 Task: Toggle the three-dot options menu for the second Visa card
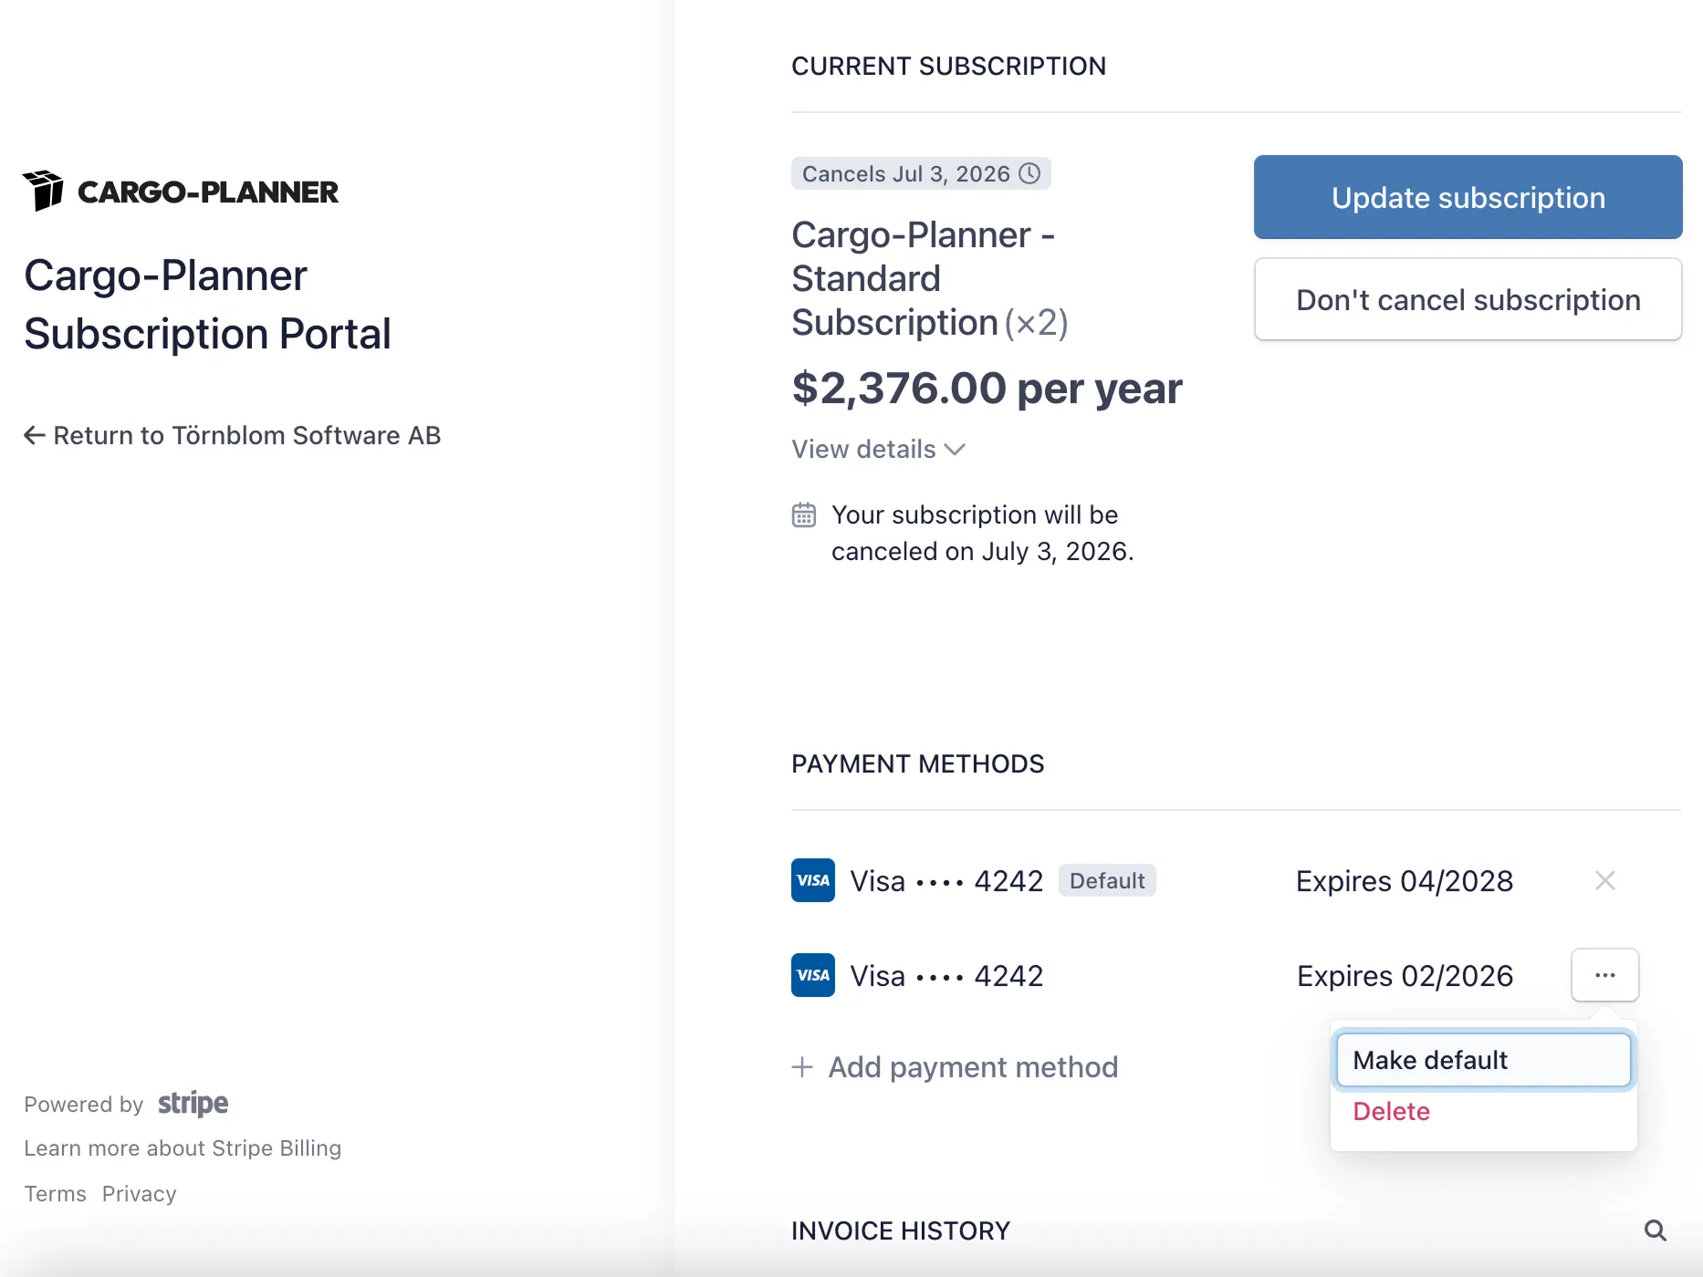1604,975
